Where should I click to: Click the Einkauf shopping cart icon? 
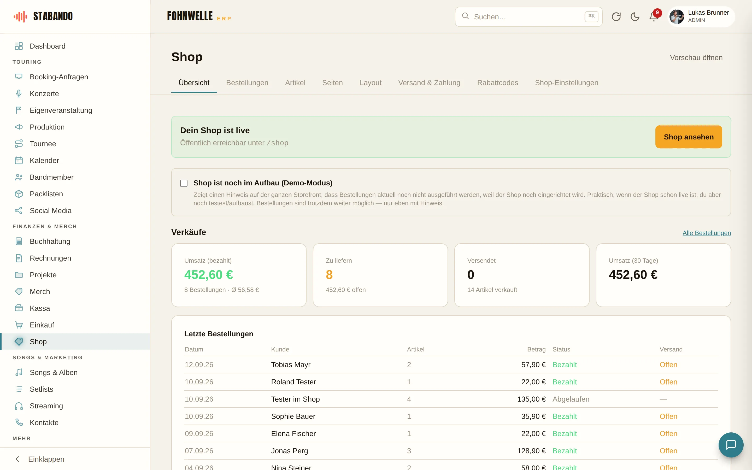coord(19,325)
